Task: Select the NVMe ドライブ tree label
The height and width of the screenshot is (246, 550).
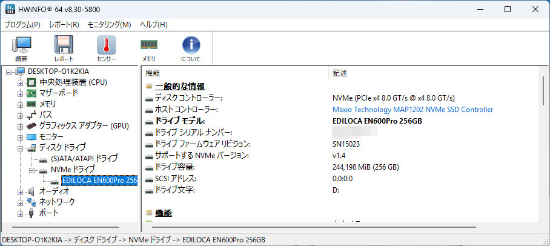Action: click(x=73, y=169)
